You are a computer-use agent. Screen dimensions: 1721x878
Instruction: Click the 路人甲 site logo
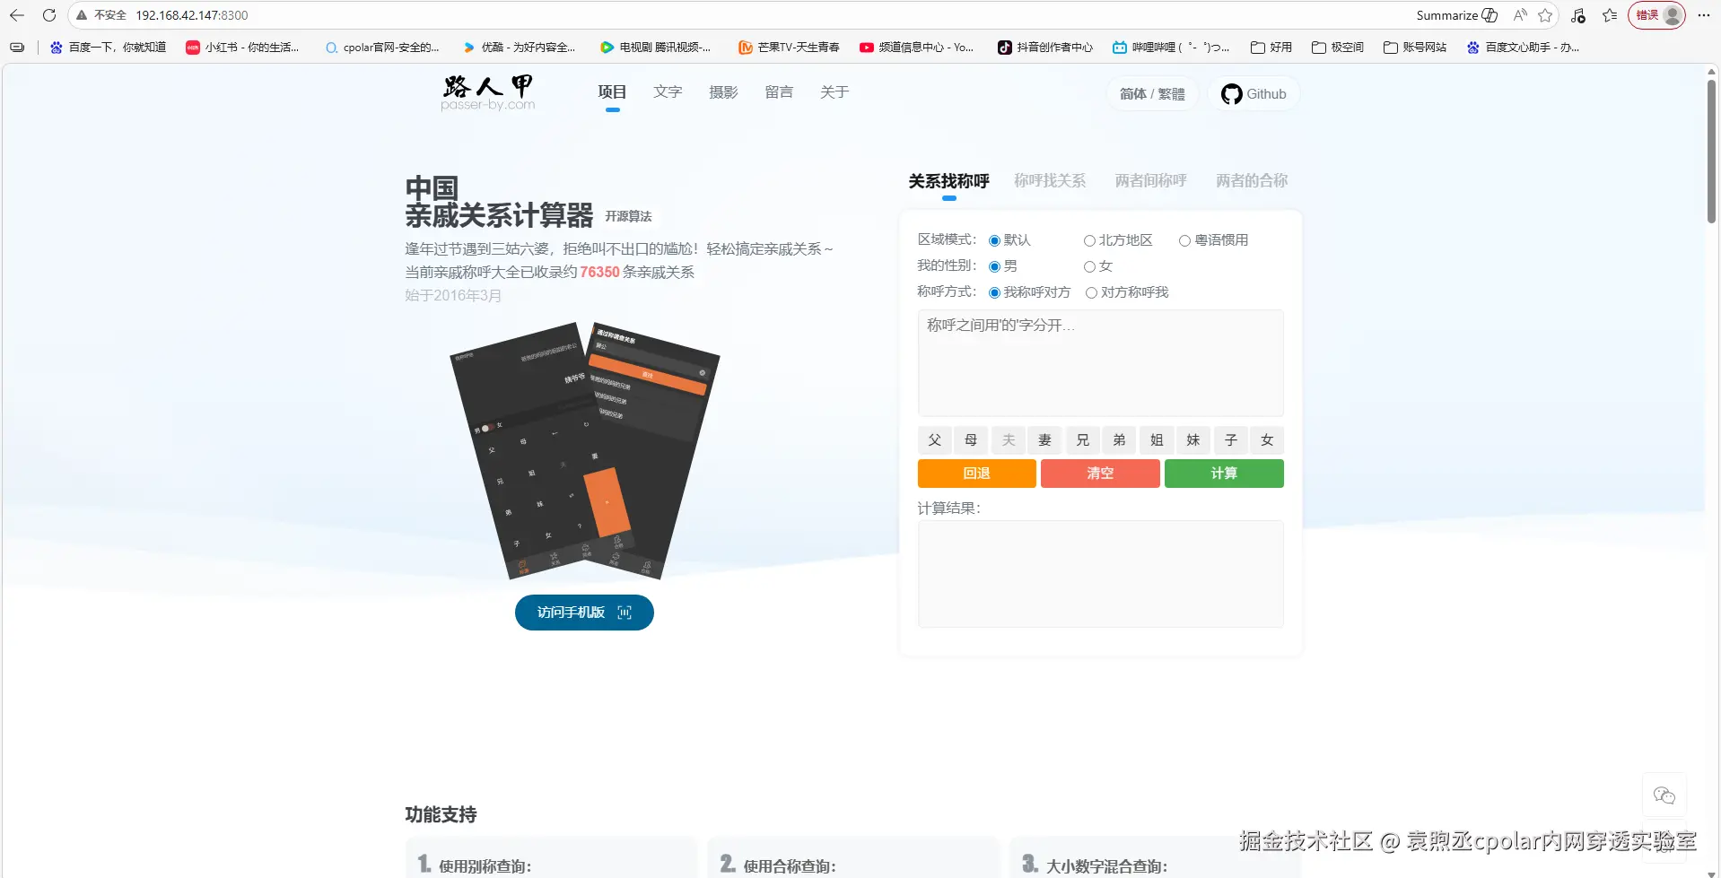point(488,92)
